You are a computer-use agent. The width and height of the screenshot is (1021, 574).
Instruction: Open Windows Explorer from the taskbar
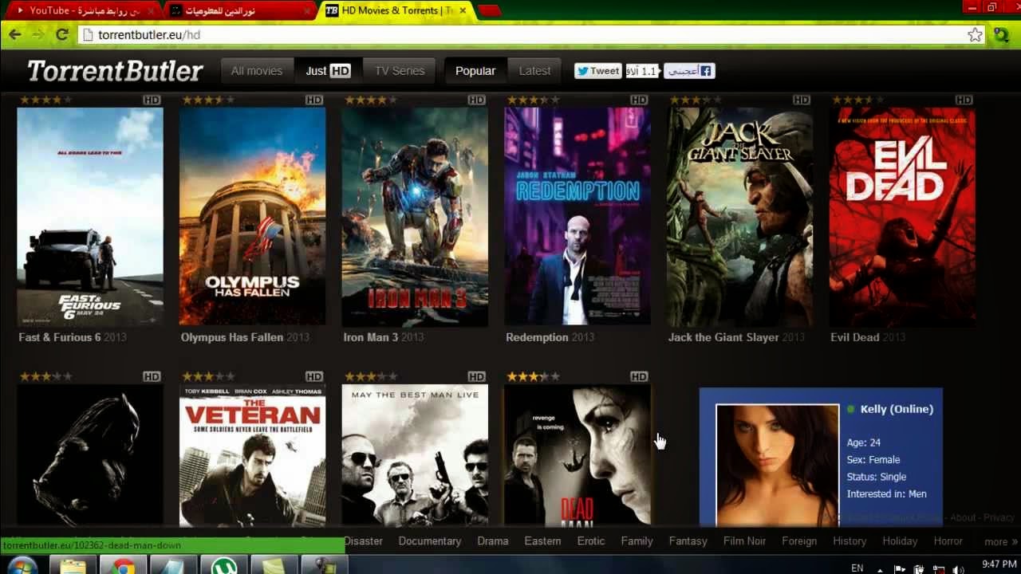point(73,566)
